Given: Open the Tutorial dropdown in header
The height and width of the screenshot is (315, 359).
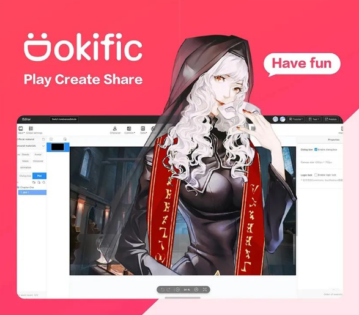Looking at the screenshot, I should click(x=296, y=119).
